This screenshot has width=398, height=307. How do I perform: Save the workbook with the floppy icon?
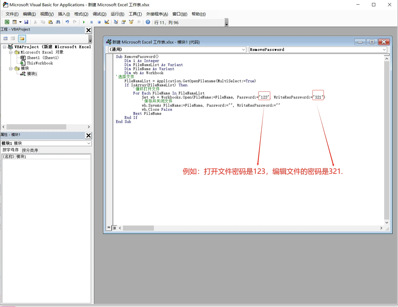tap(26, 22)
